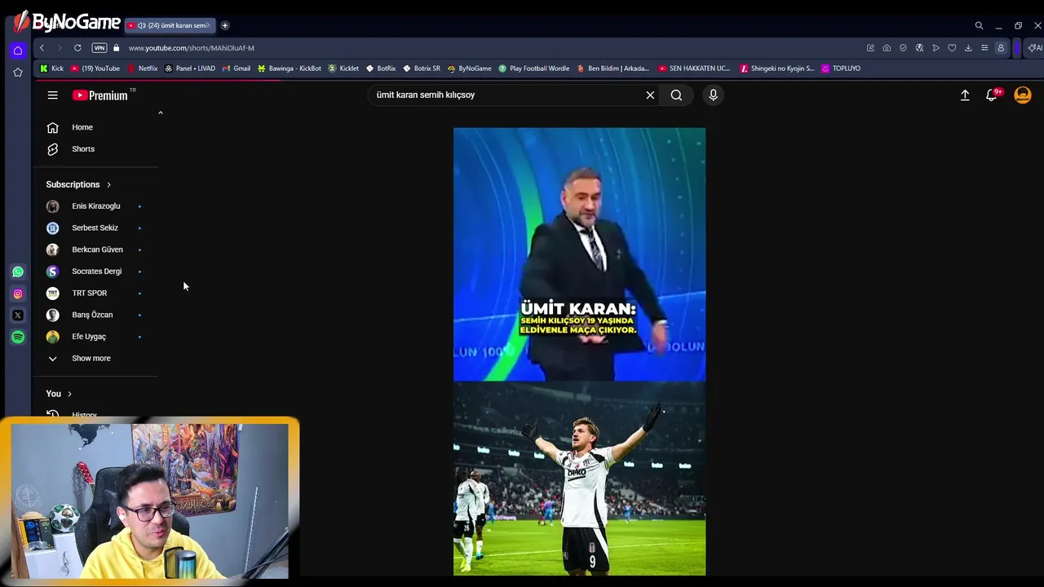Open the upload/create icon in YouTube header
Viewport: 1044px width, 587px height.
tap(965, 95)
